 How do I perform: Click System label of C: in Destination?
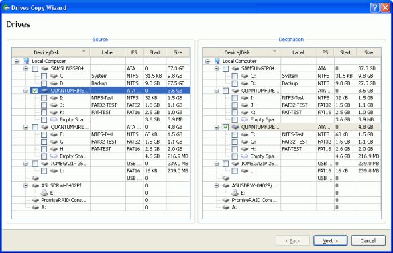pyautogui.click(x=290, y=76)
